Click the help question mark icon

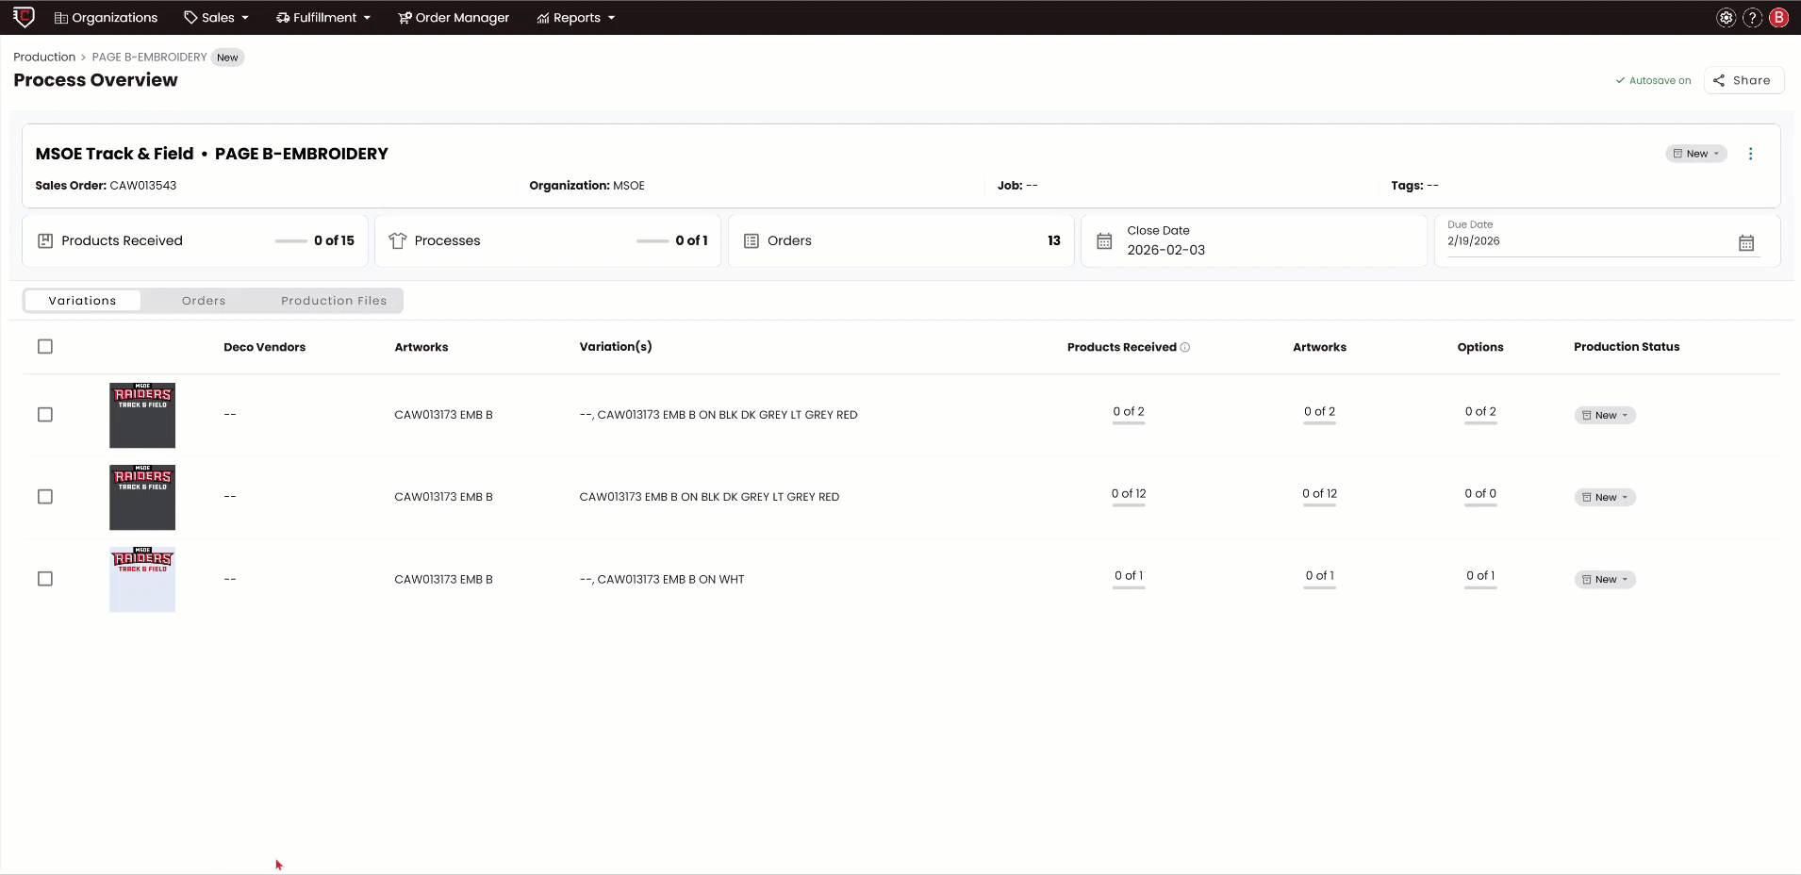pyautogui.click(x=1751, y=17)
